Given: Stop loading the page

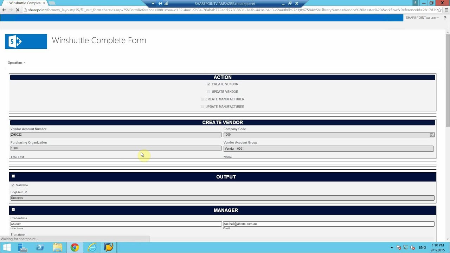Looking at the screenshot, I should [18, 10].
